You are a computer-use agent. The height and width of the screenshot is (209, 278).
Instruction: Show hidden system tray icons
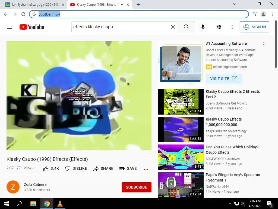[x=230, y=204]
